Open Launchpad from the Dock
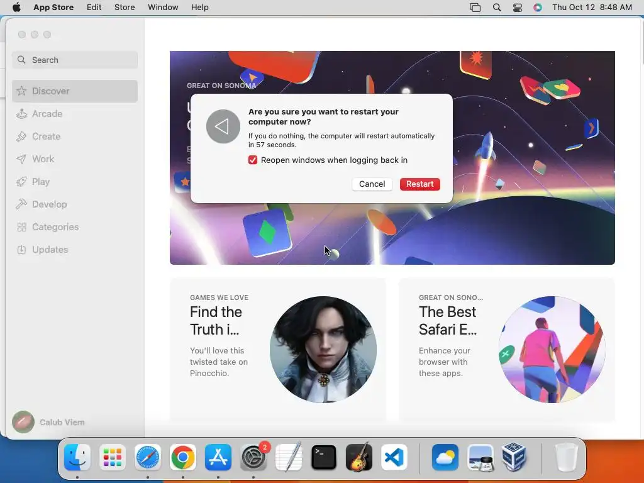 point(113,457)
